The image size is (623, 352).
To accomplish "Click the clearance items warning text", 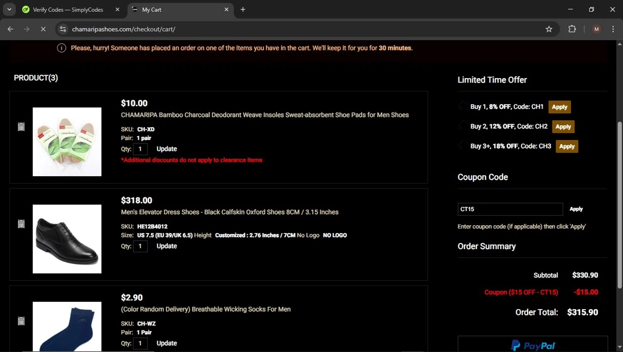I will [x=191, y=160].
